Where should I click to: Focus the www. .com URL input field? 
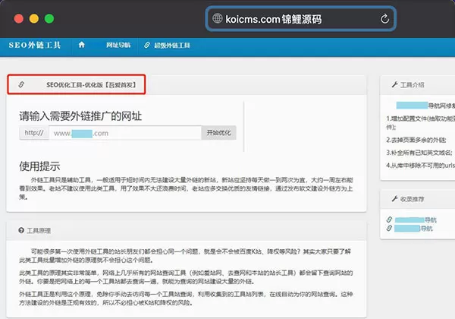[125, 133]
